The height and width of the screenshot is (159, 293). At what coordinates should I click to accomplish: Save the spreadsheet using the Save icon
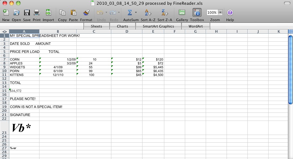27,13
